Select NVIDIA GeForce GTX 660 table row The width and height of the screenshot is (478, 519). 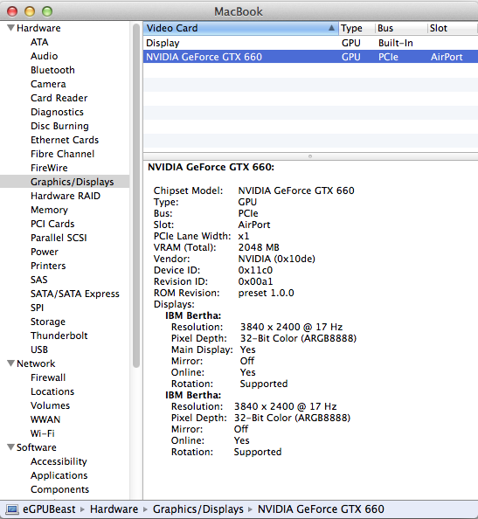pyautogui.click(x=310, y=57)
